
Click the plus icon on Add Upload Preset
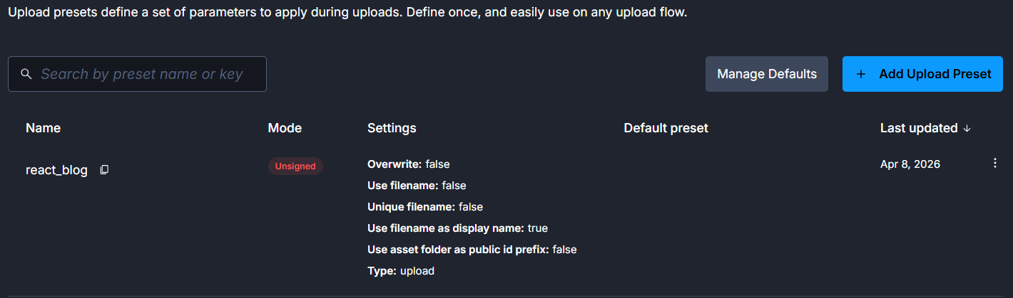[861, 74]
